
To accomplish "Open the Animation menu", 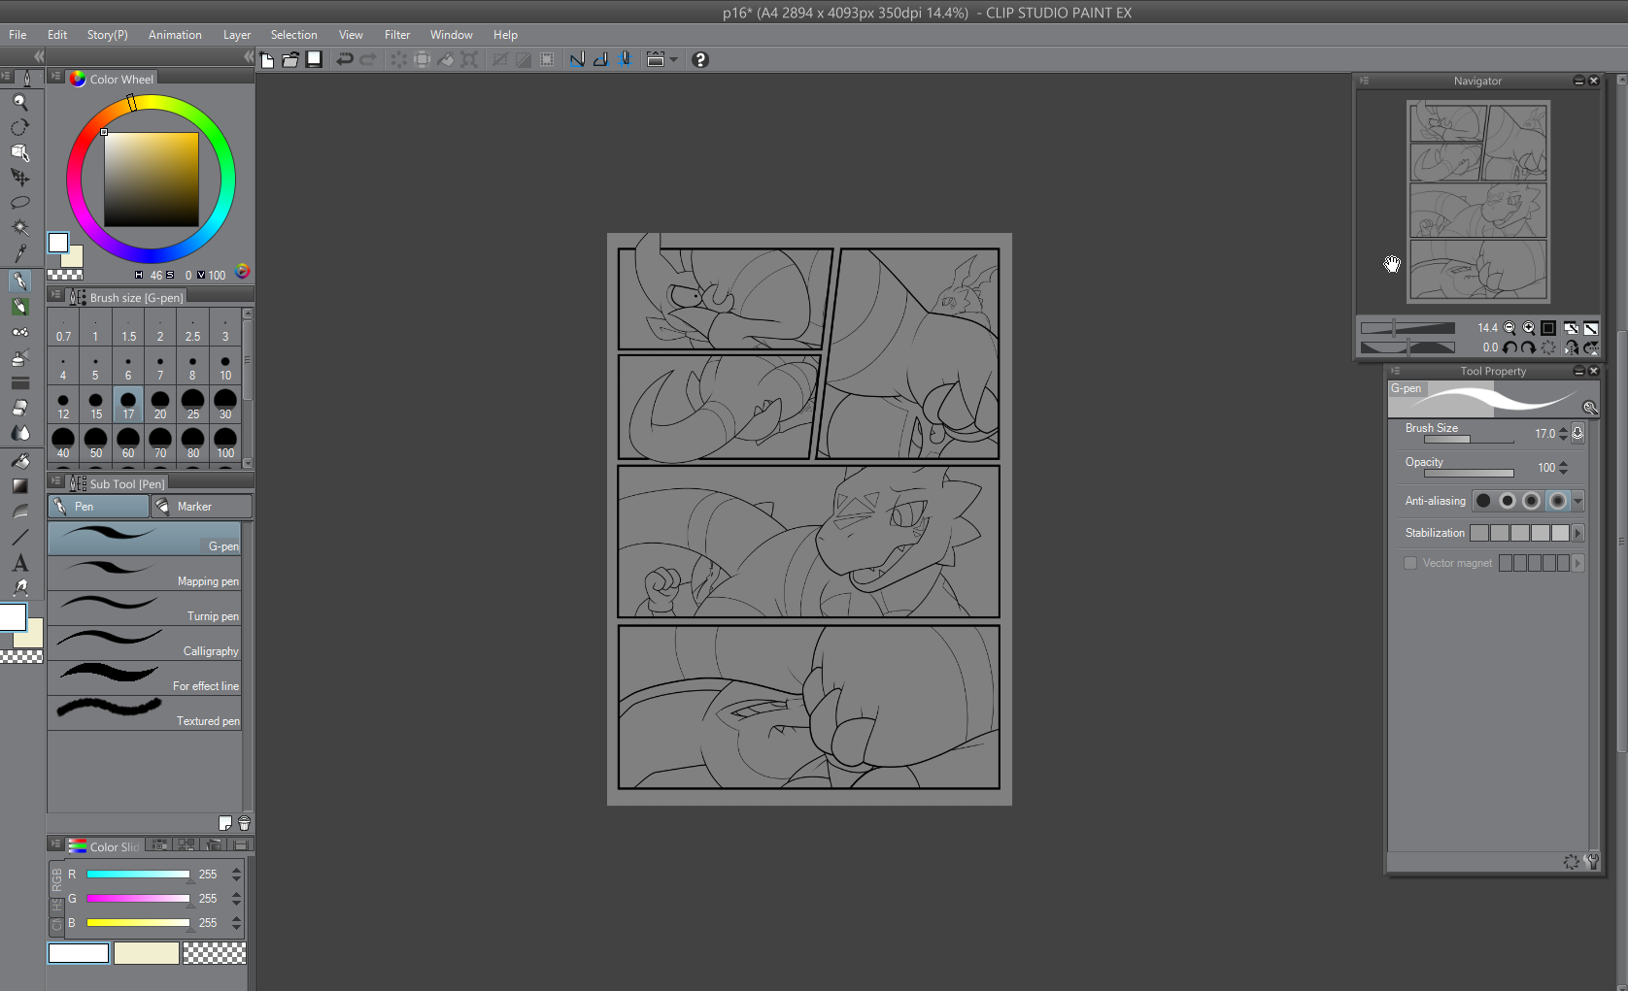I will click(175, 35).
